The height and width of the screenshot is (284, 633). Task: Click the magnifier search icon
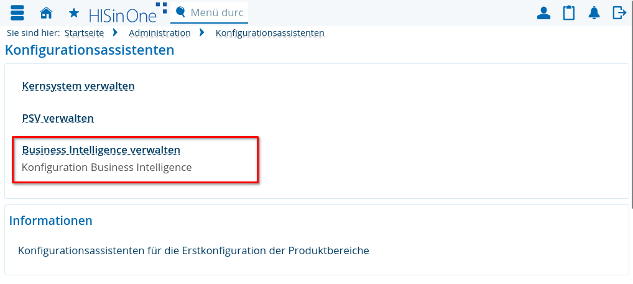(x=181, y=12)
